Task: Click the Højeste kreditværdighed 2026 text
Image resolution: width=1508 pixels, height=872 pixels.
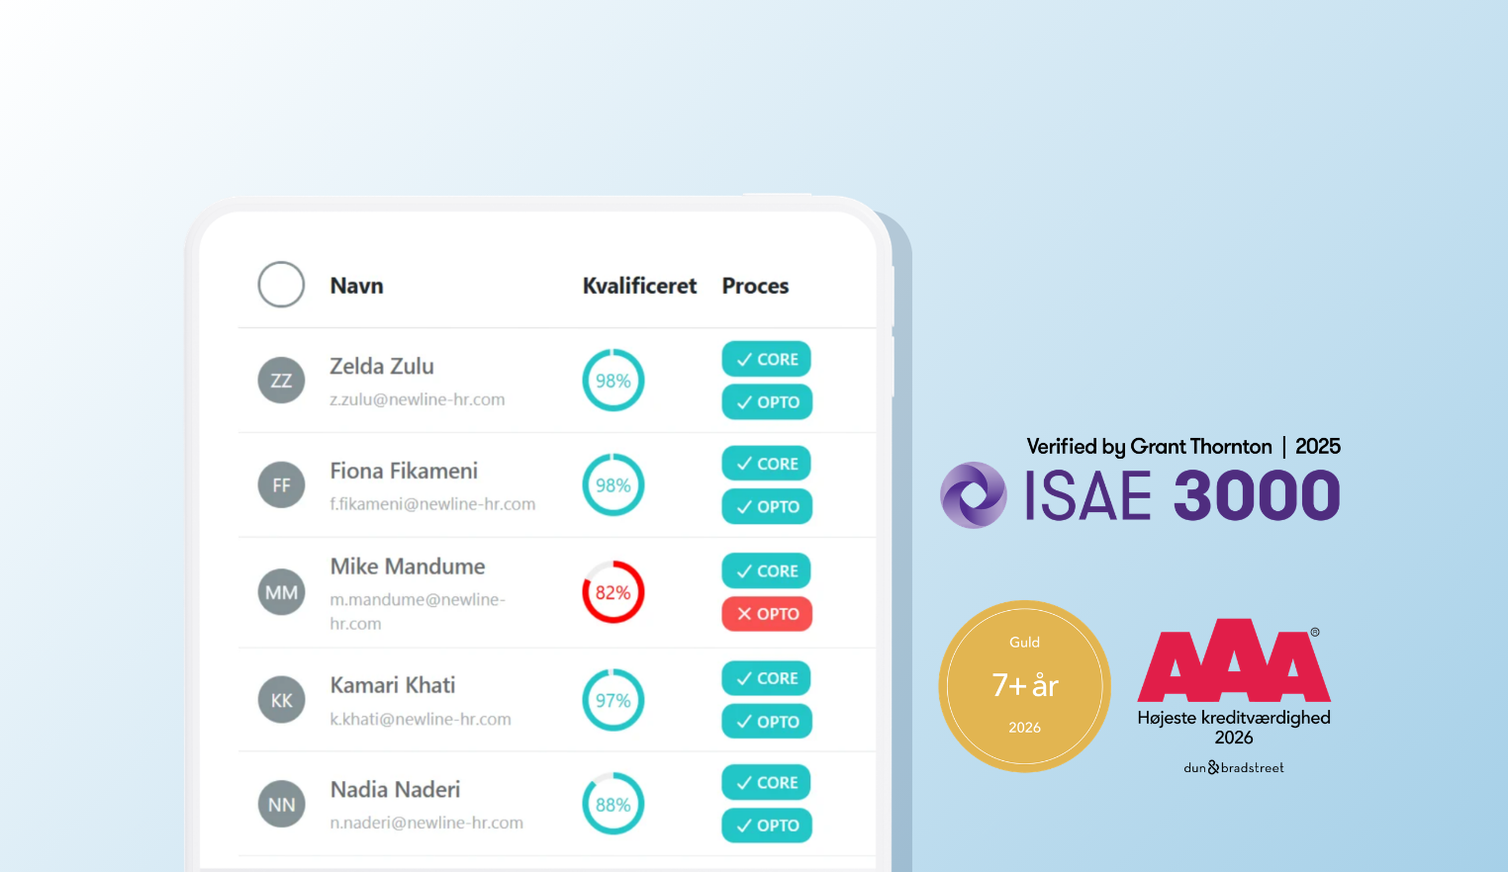Action: (1234, 727)
